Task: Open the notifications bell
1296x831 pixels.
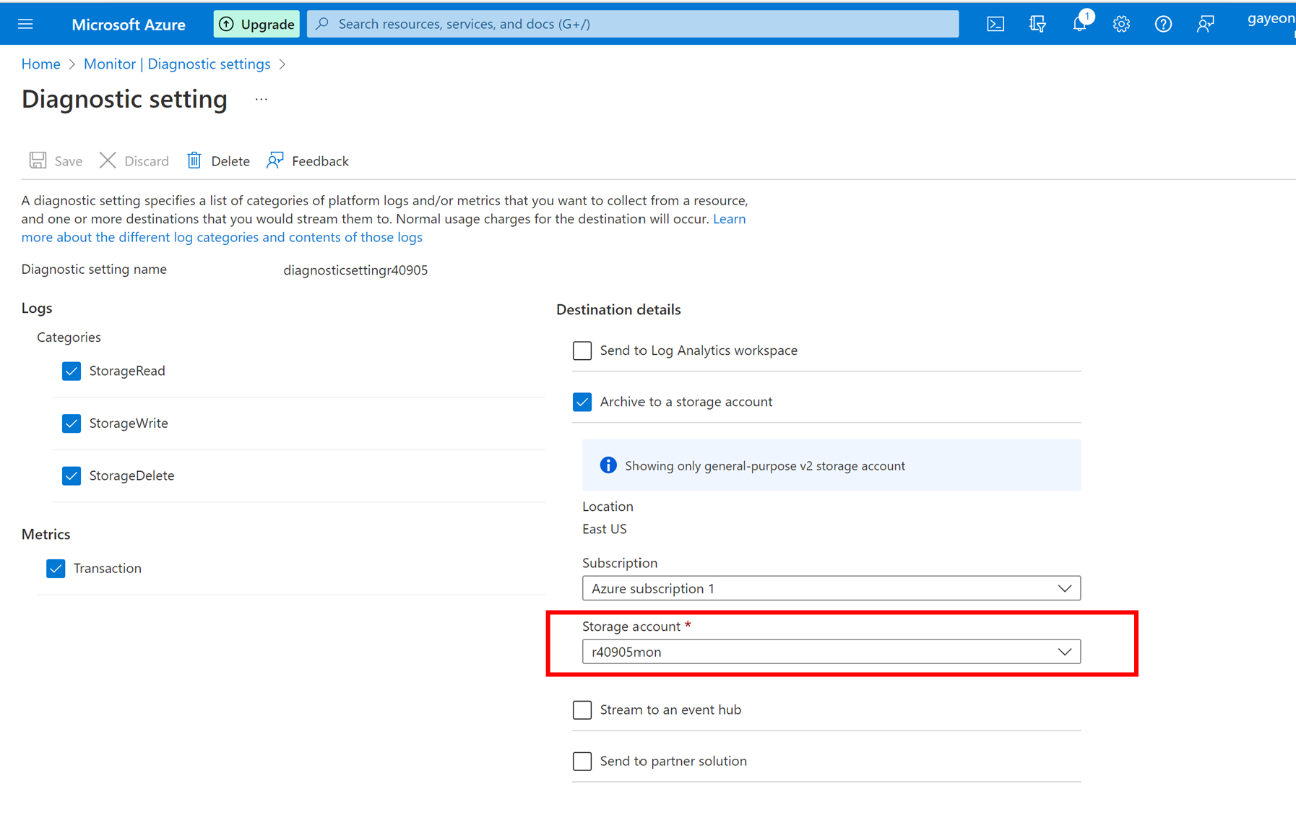Action: (1079, 24)
